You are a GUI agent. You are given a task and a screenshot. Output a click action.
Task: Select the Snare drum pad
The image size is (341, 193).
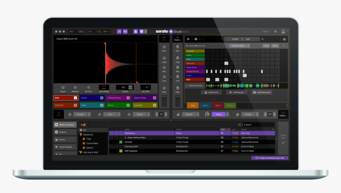[92, 98]
